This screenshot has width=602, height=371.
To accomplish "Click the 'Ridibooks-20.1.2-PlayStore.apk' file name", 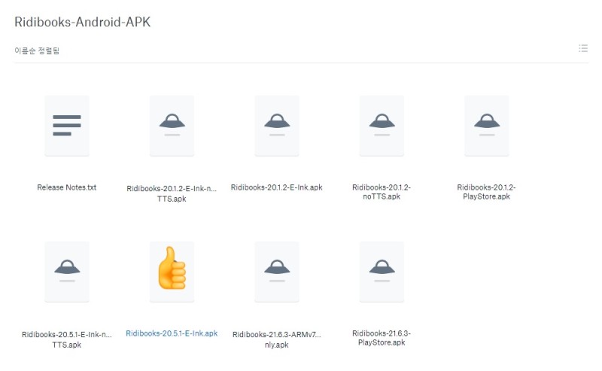I will point(486,192).
